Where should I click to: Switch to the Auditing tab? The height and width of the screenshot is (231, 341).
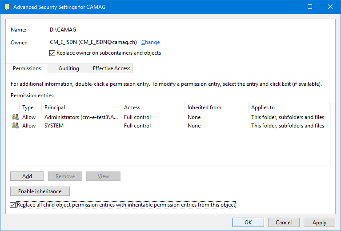pos(69,68)
